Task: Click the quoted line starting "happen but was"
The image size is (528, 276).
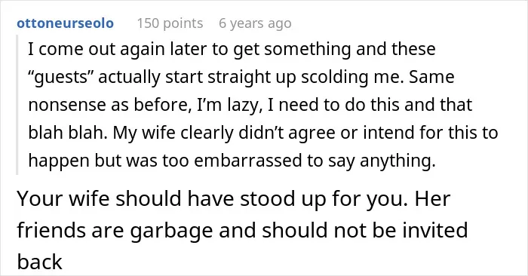Action: coord(232,161)
